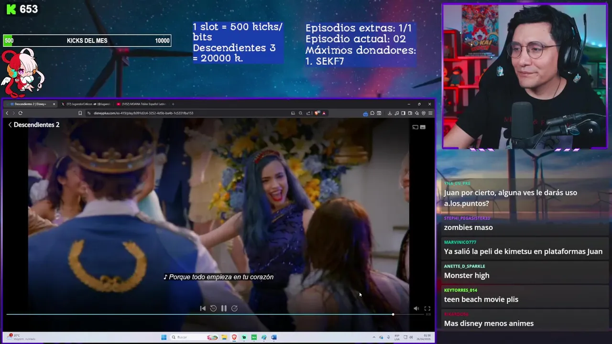Click the taskbar Buscar search box
This screenshot has width=612, height=344.
pos(194,337)
